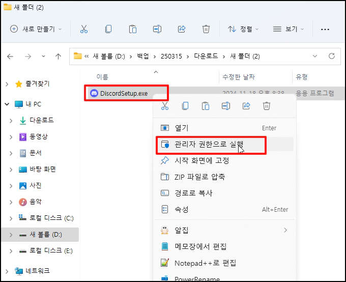Image resolution: width=346 pixels, height=282 pixels.
Task: Expand the 로컬 디스크 (C:) node
Action: [x=11, y=218]
